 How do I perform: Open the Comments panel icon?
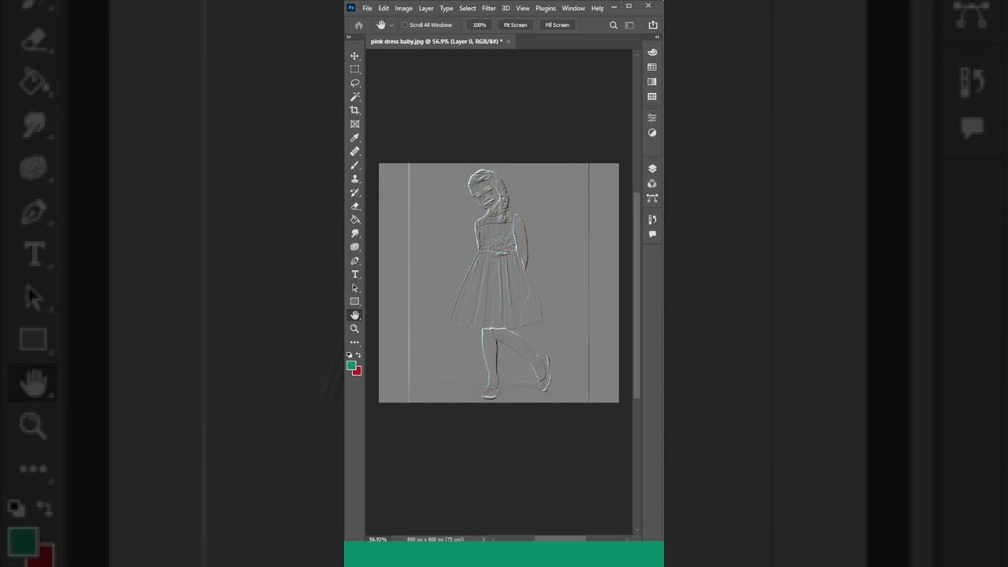[652, 234]
